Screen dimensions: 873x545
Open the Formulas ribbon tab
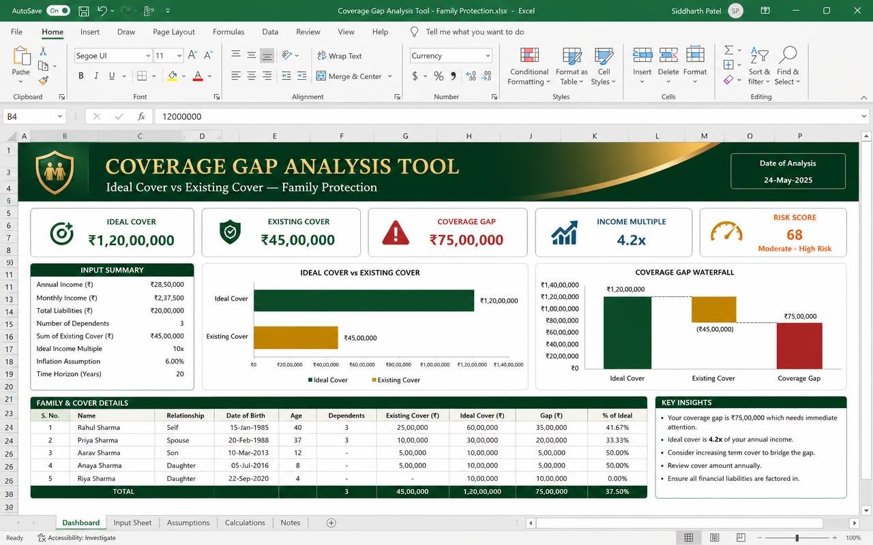(228, 32)
